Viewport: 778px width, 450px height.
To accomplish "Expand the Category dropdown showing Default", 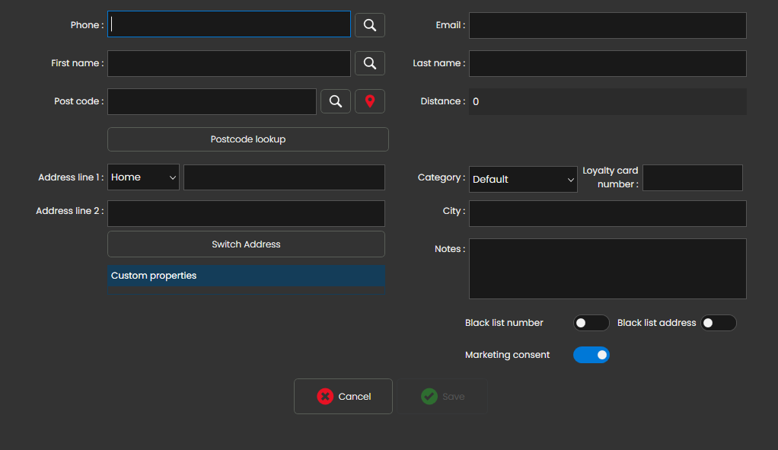I will pos(523,179).
